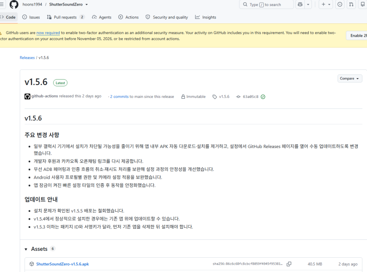The image size is (367, 272).
Task: Expand the repository name dropdown caret
Action: point(87,5)
